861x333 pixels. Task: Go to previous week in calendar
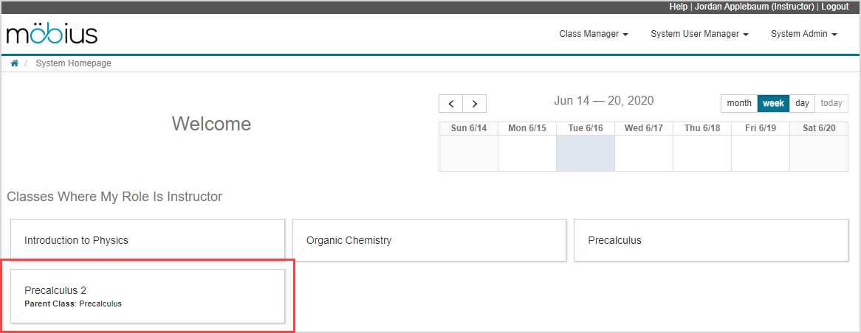pos(450,104)
